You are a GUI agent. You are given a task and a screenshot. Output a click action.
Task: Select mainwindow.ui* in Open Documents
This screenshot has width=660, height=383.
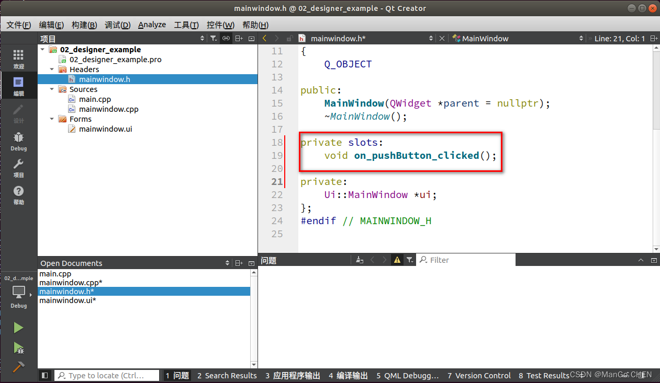pyautogui.click(x=68, y=300)
